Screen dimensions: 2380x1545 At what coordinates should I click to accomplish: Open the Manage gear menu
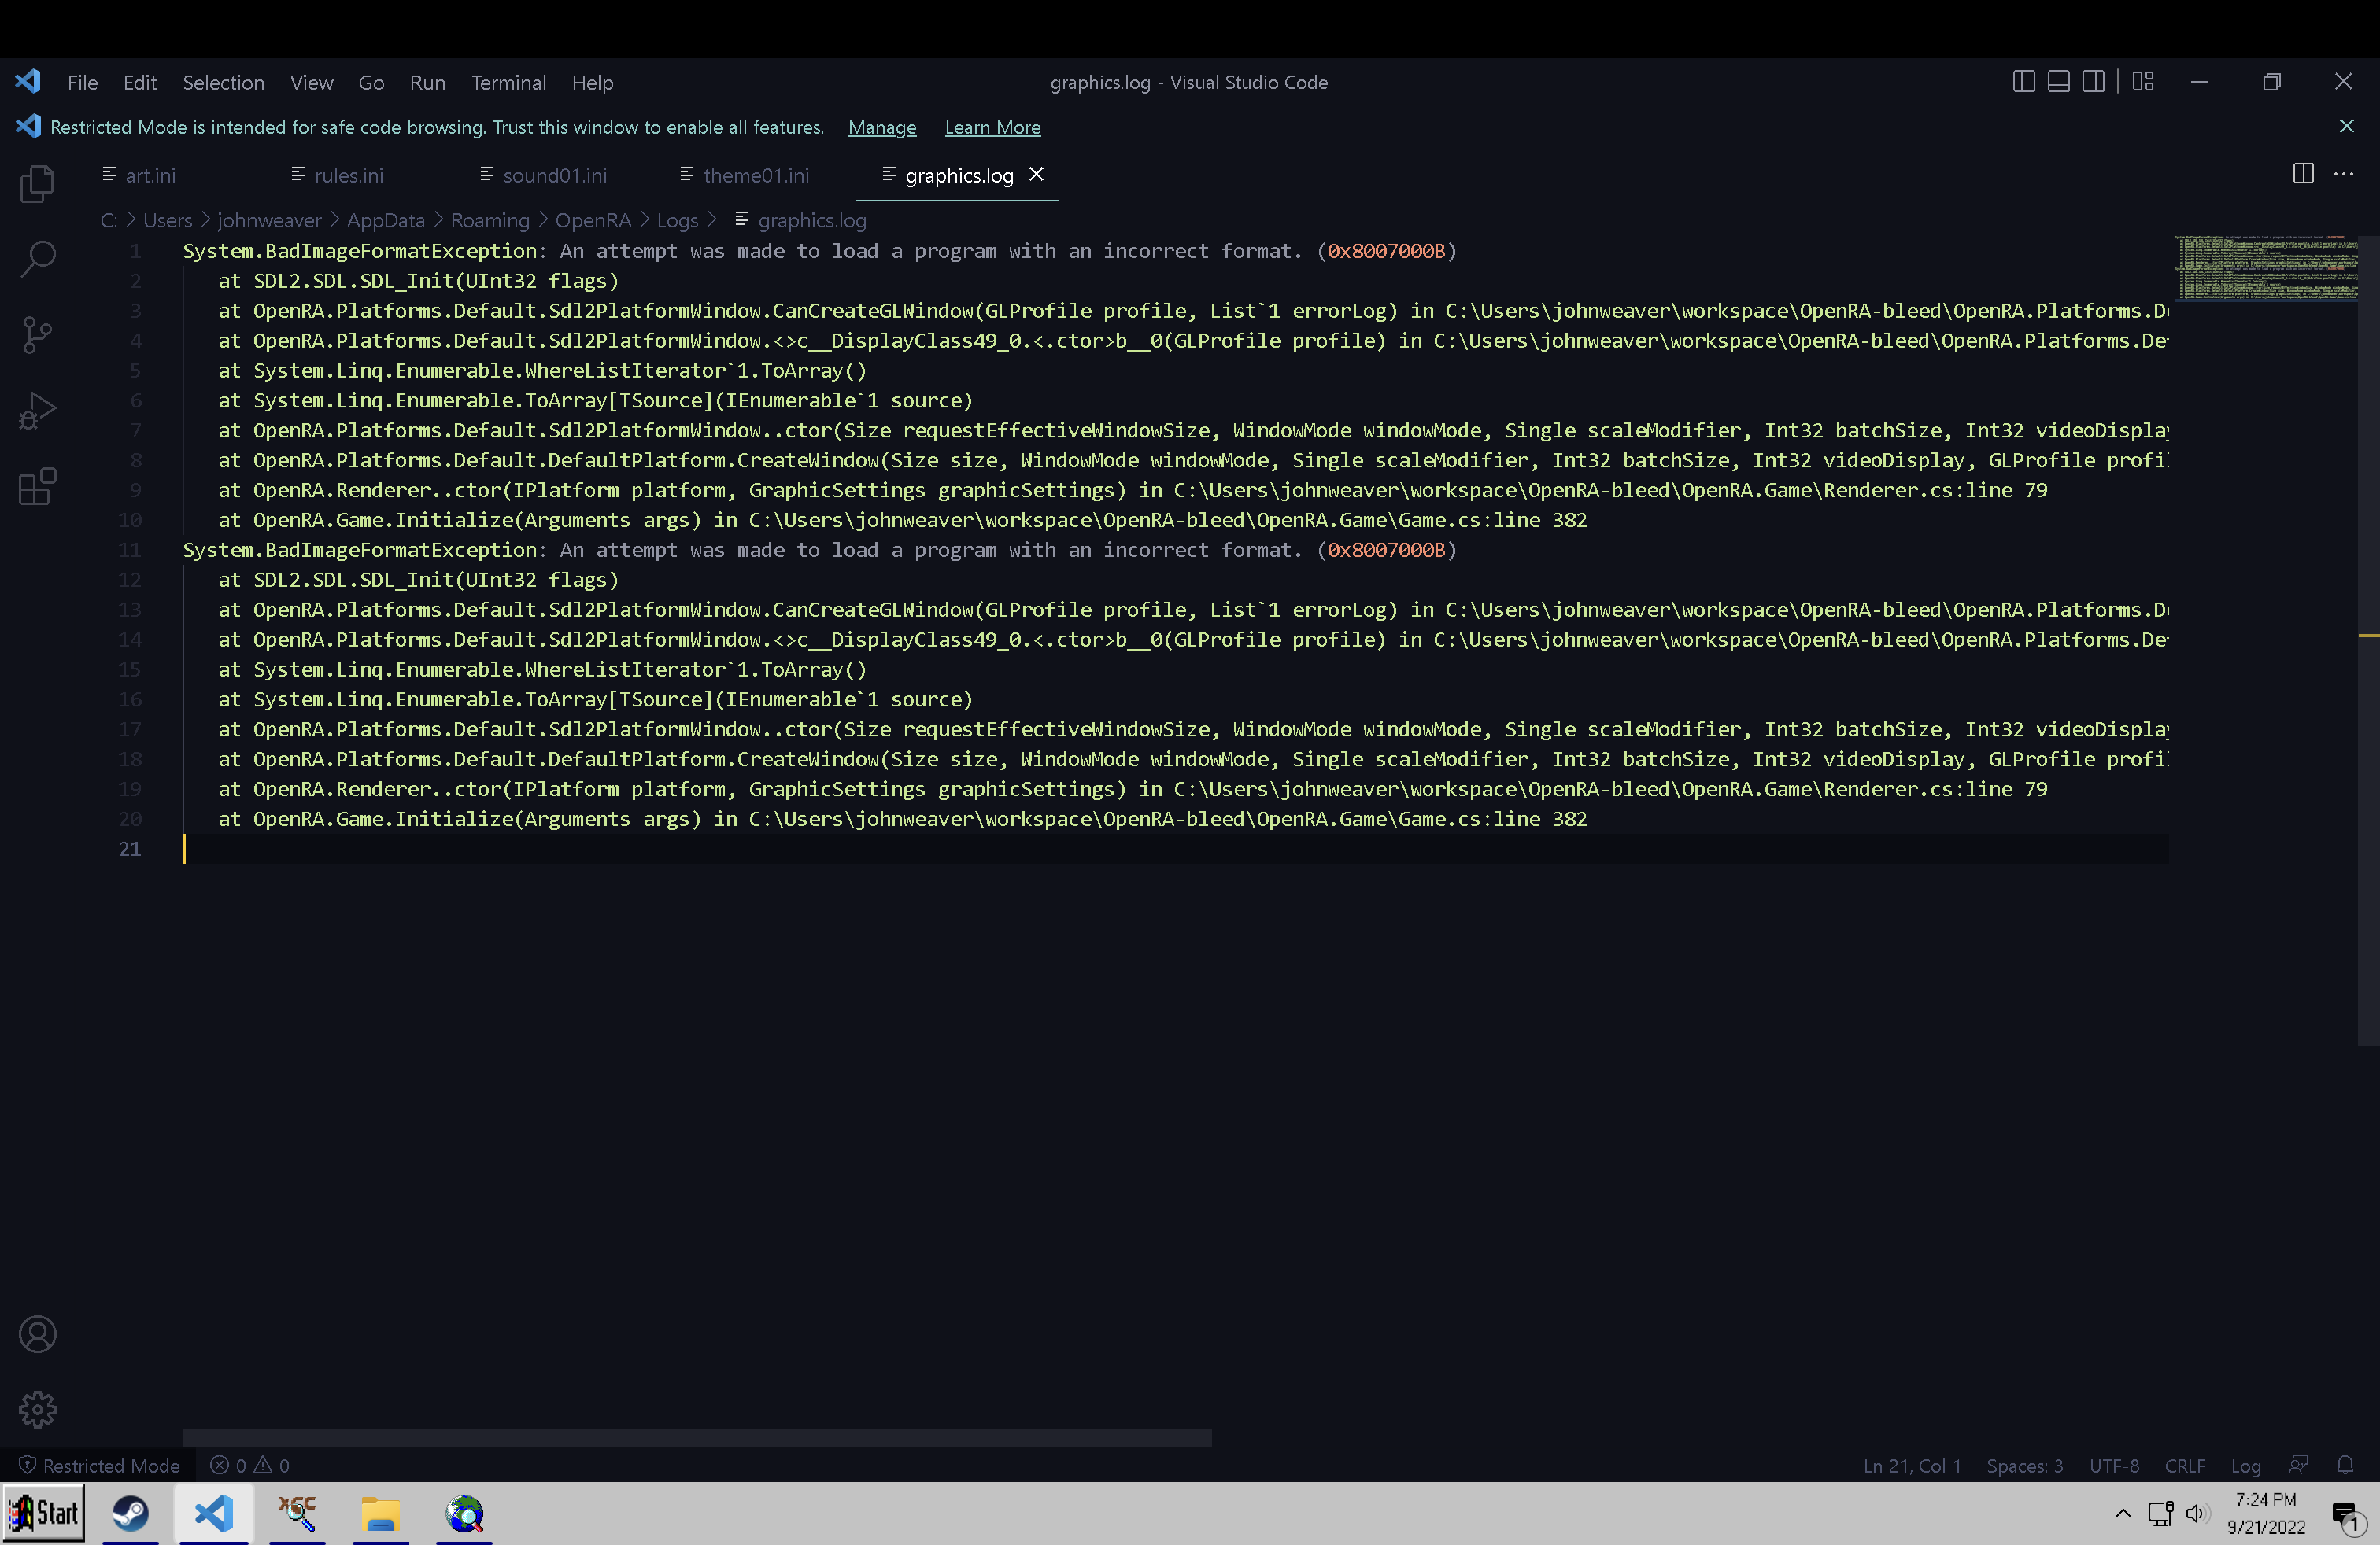[37, 1409]
